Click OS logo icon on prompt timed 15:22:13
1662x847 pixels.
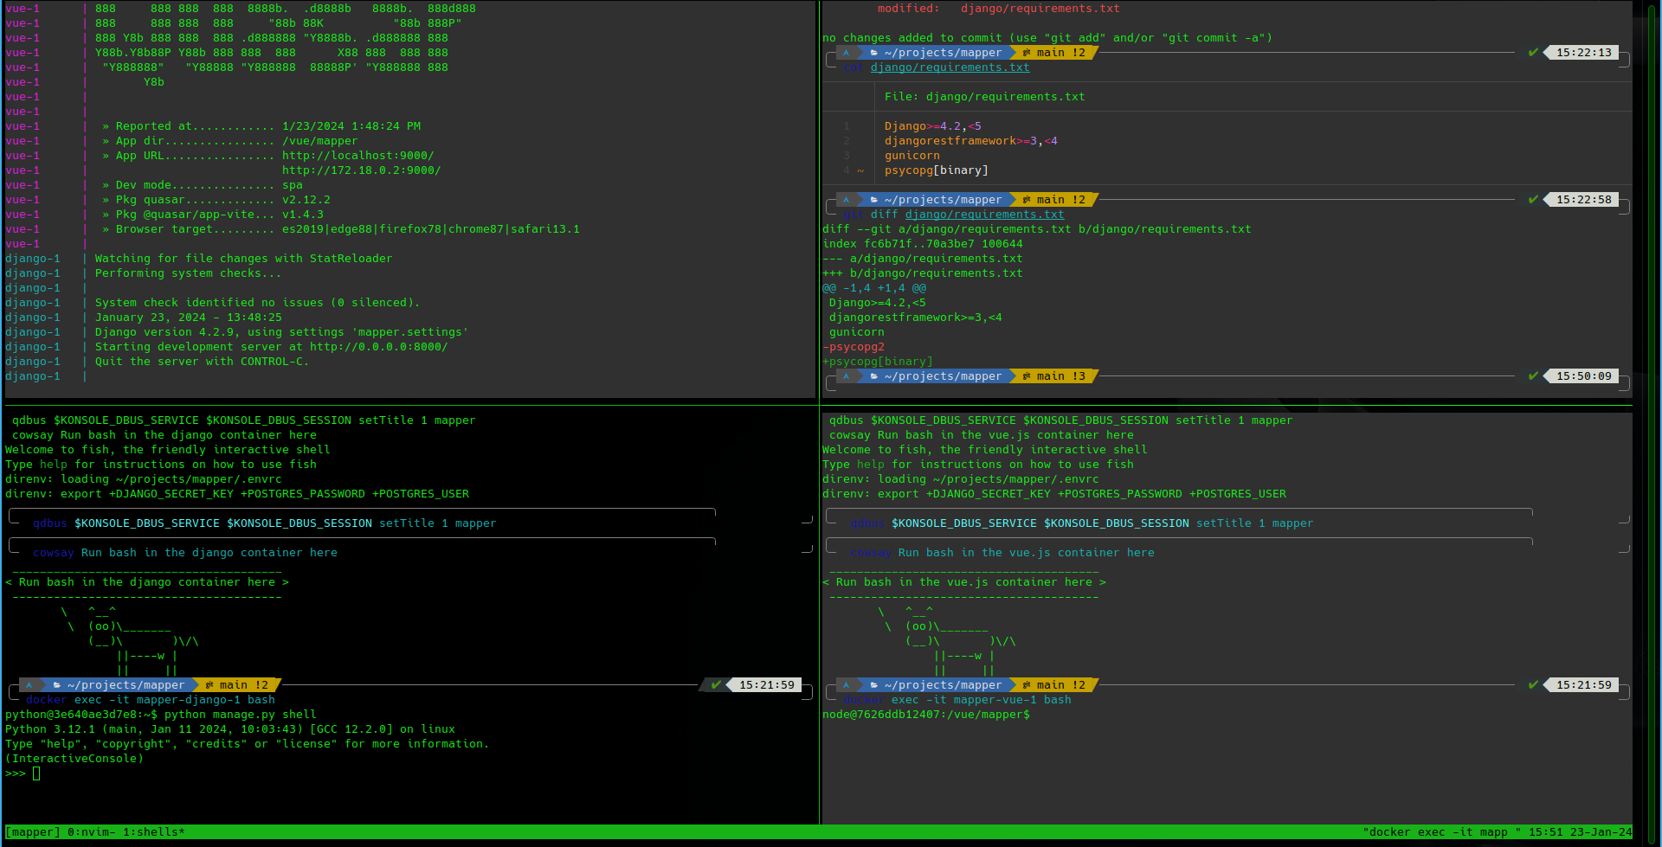tap(847, 53)
